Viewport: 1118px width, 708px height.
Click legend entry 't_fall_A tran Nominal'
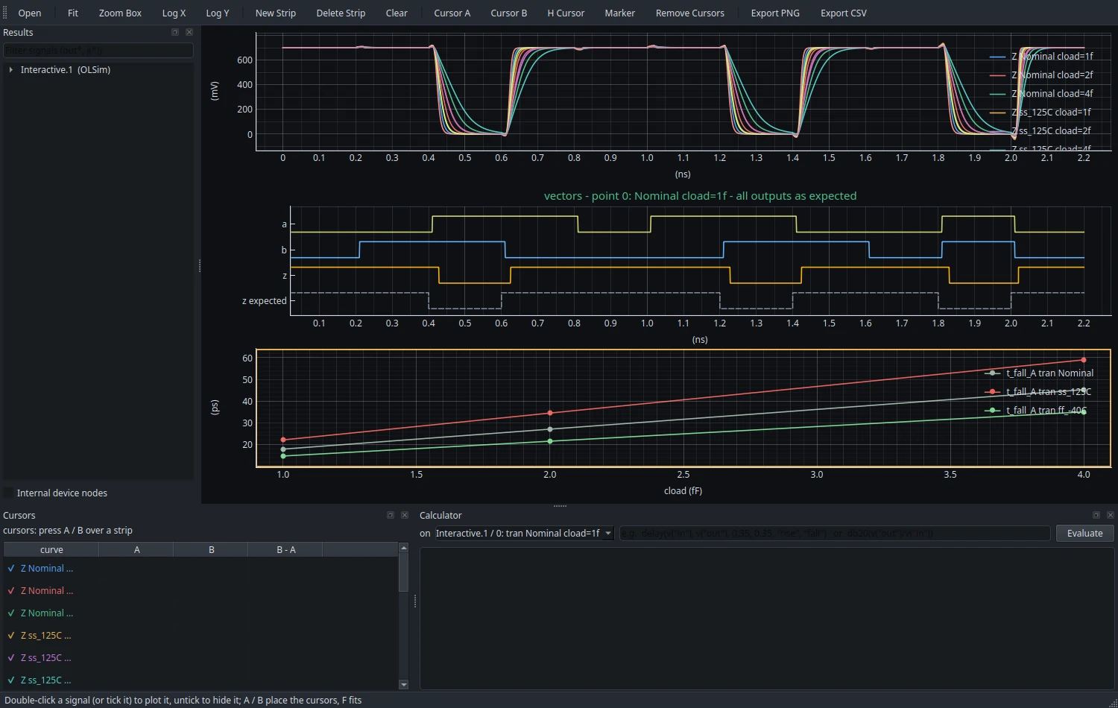point(1040,373)
